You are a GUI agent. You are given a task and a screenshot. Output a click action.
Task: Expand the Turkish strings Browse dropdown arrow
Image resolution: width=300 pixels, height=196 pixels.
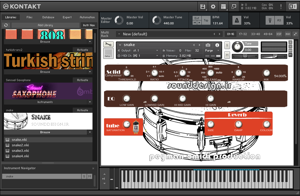coord(90,72)
